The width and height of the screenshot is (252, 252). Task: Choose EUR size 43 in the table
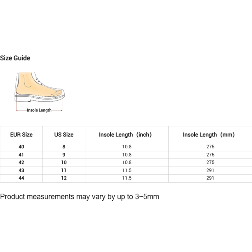click(x=21, y=170)
